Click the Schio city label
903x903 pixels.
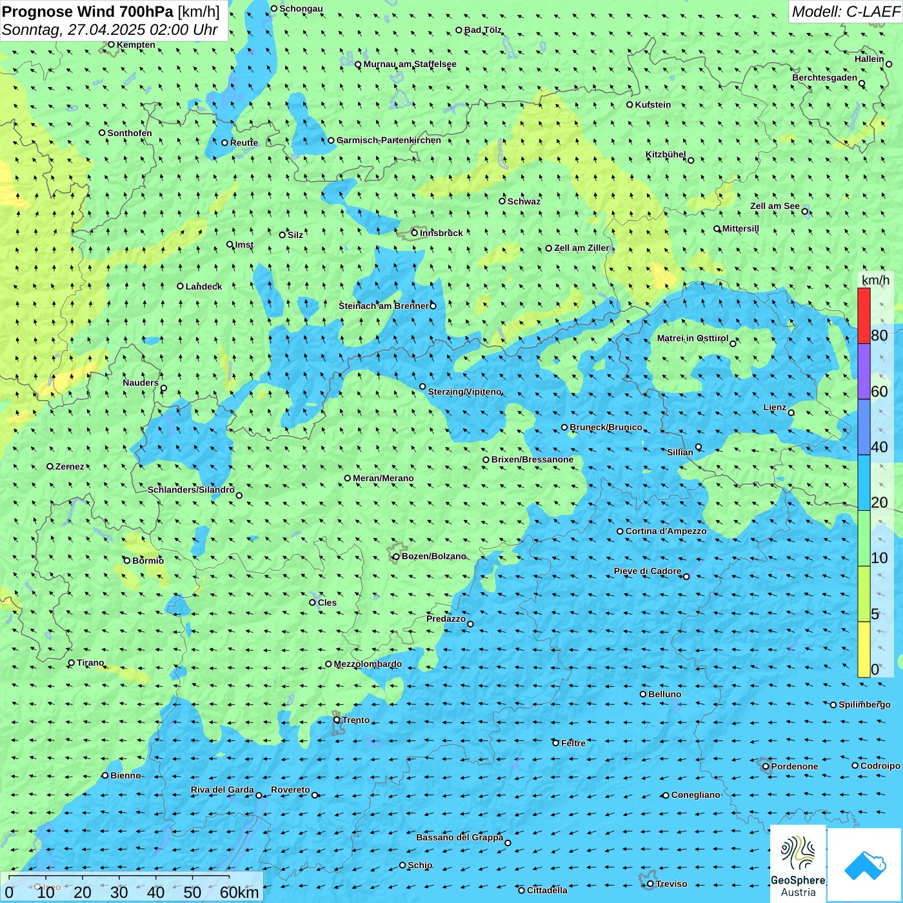[420, 865]
